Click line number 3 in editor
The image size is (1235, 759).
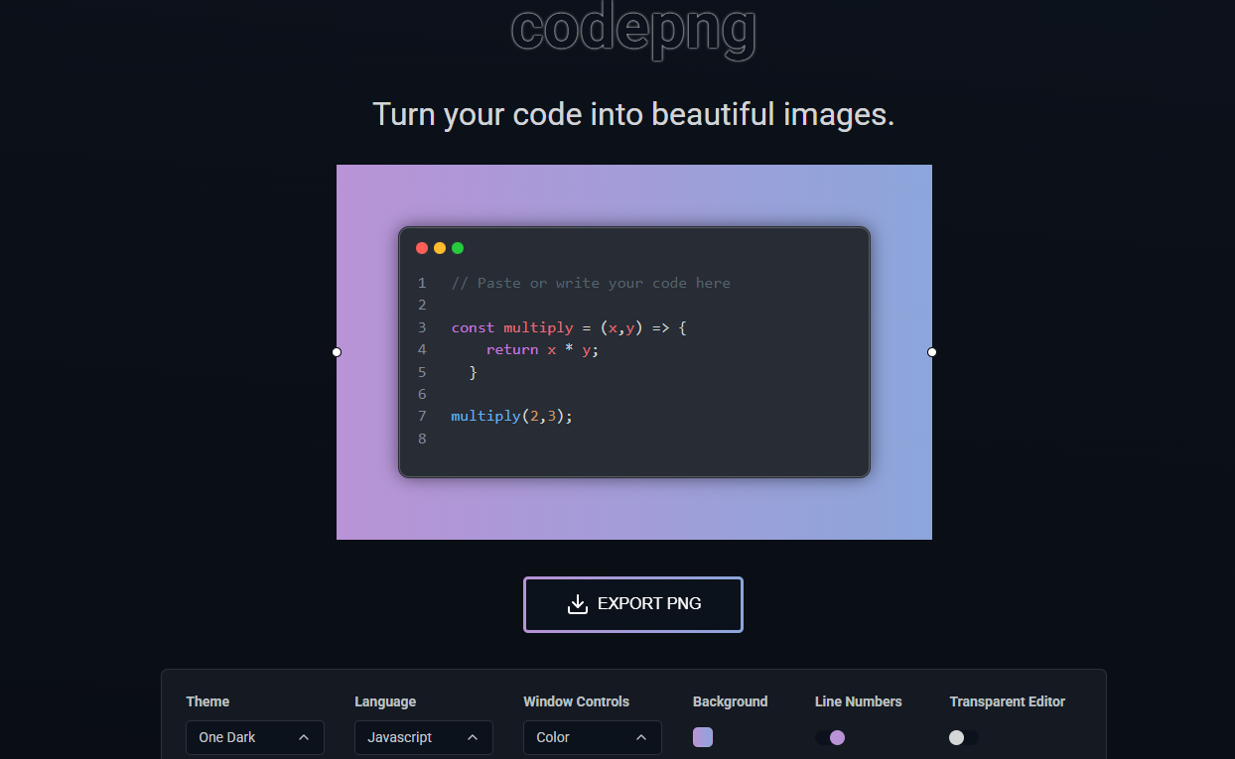(422, 327)
